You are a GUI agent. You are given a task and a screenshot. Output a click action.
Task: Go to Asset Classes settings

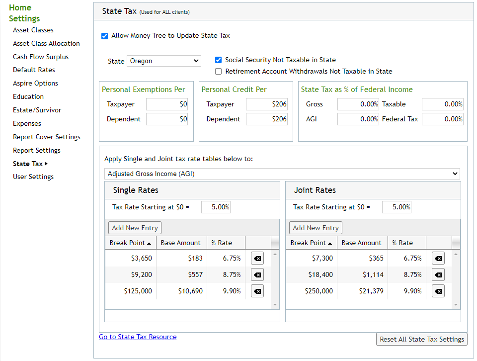pos(33,30)
